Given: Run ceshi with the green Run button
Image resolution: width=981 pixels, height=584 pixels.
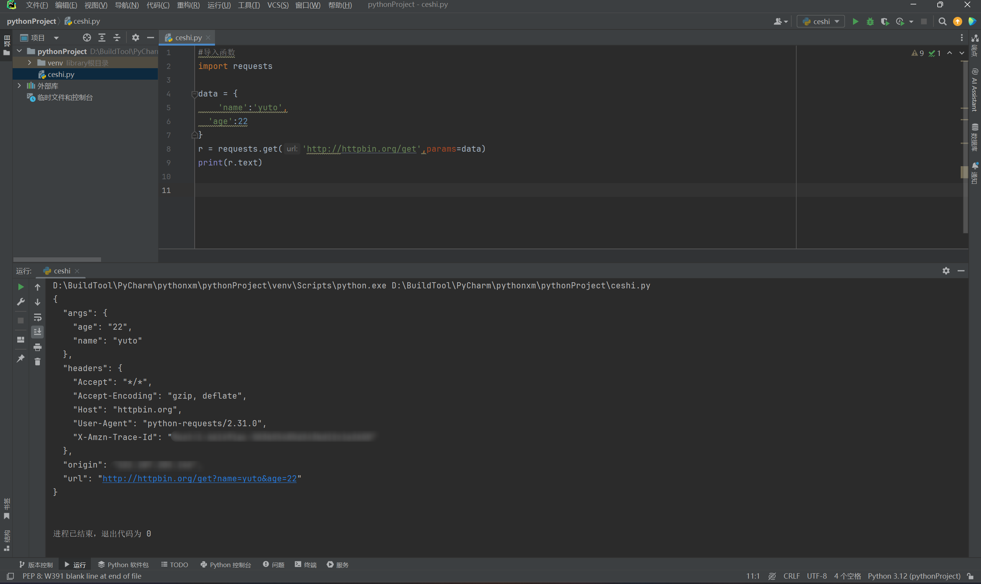Looking at the screenshot, I should [855, 21].
